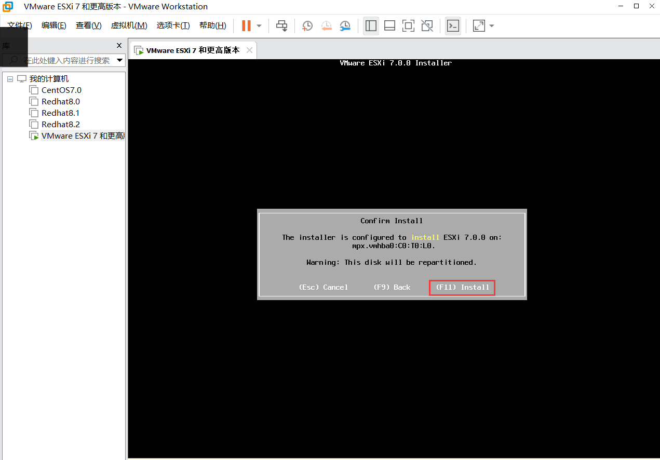Select the Redhat8.1 virtual machine

click(61, 113)
